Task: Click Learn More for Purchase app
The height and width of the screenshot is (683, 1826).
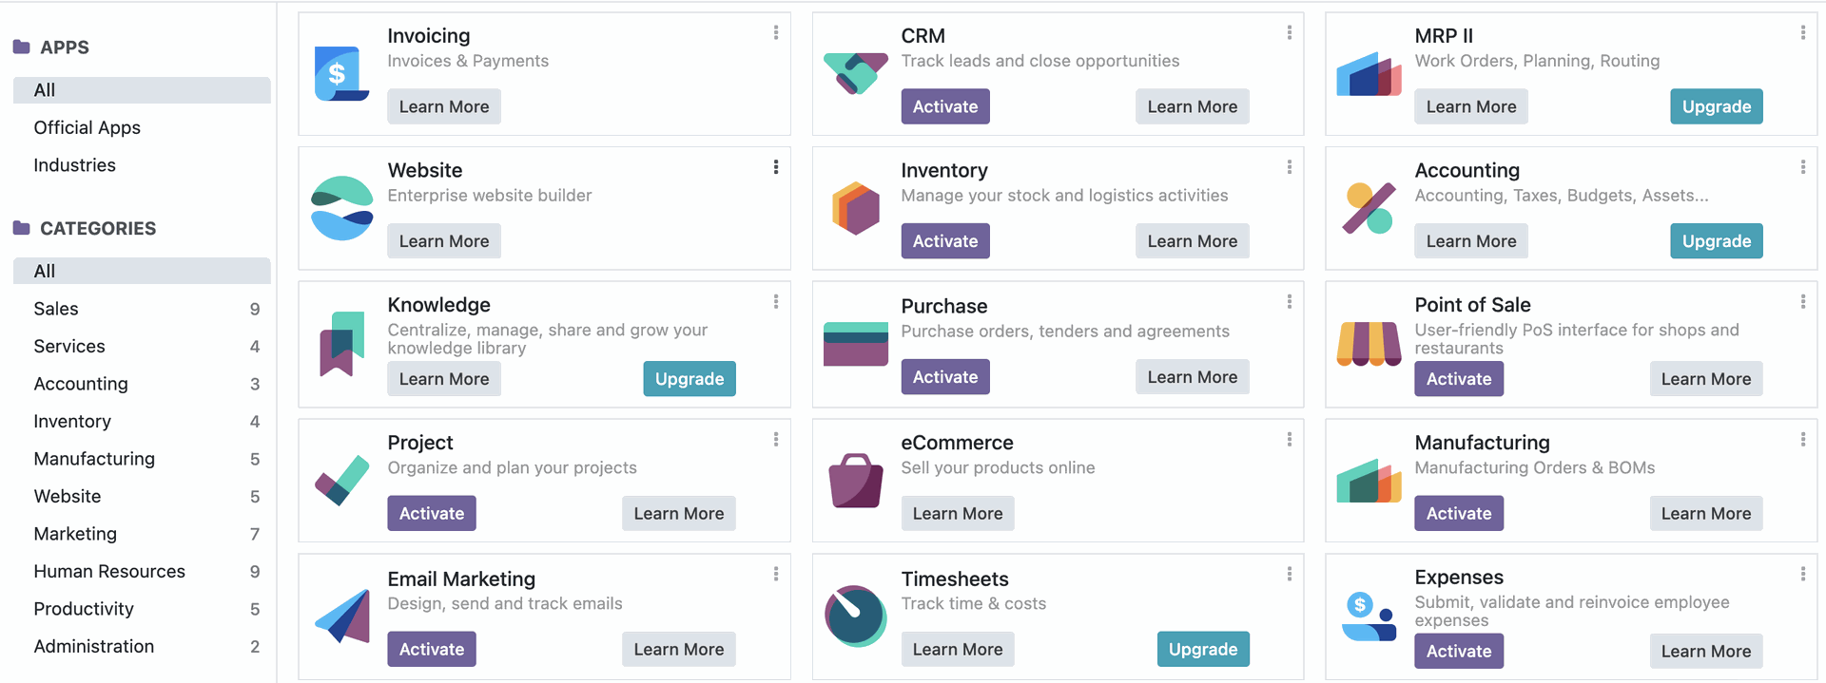Action: (1193, 377)
